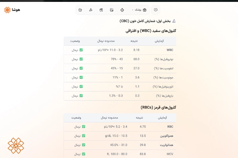Image resolution: width=238 pixels, height=158 pixels.
Task: Click the medical bag icon beside پزشک
Action: tap(145, 10)
